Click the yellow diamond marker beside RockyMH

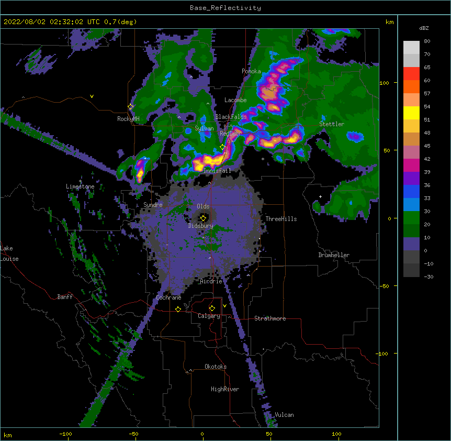pyautogui.click(x=131, y=107)
